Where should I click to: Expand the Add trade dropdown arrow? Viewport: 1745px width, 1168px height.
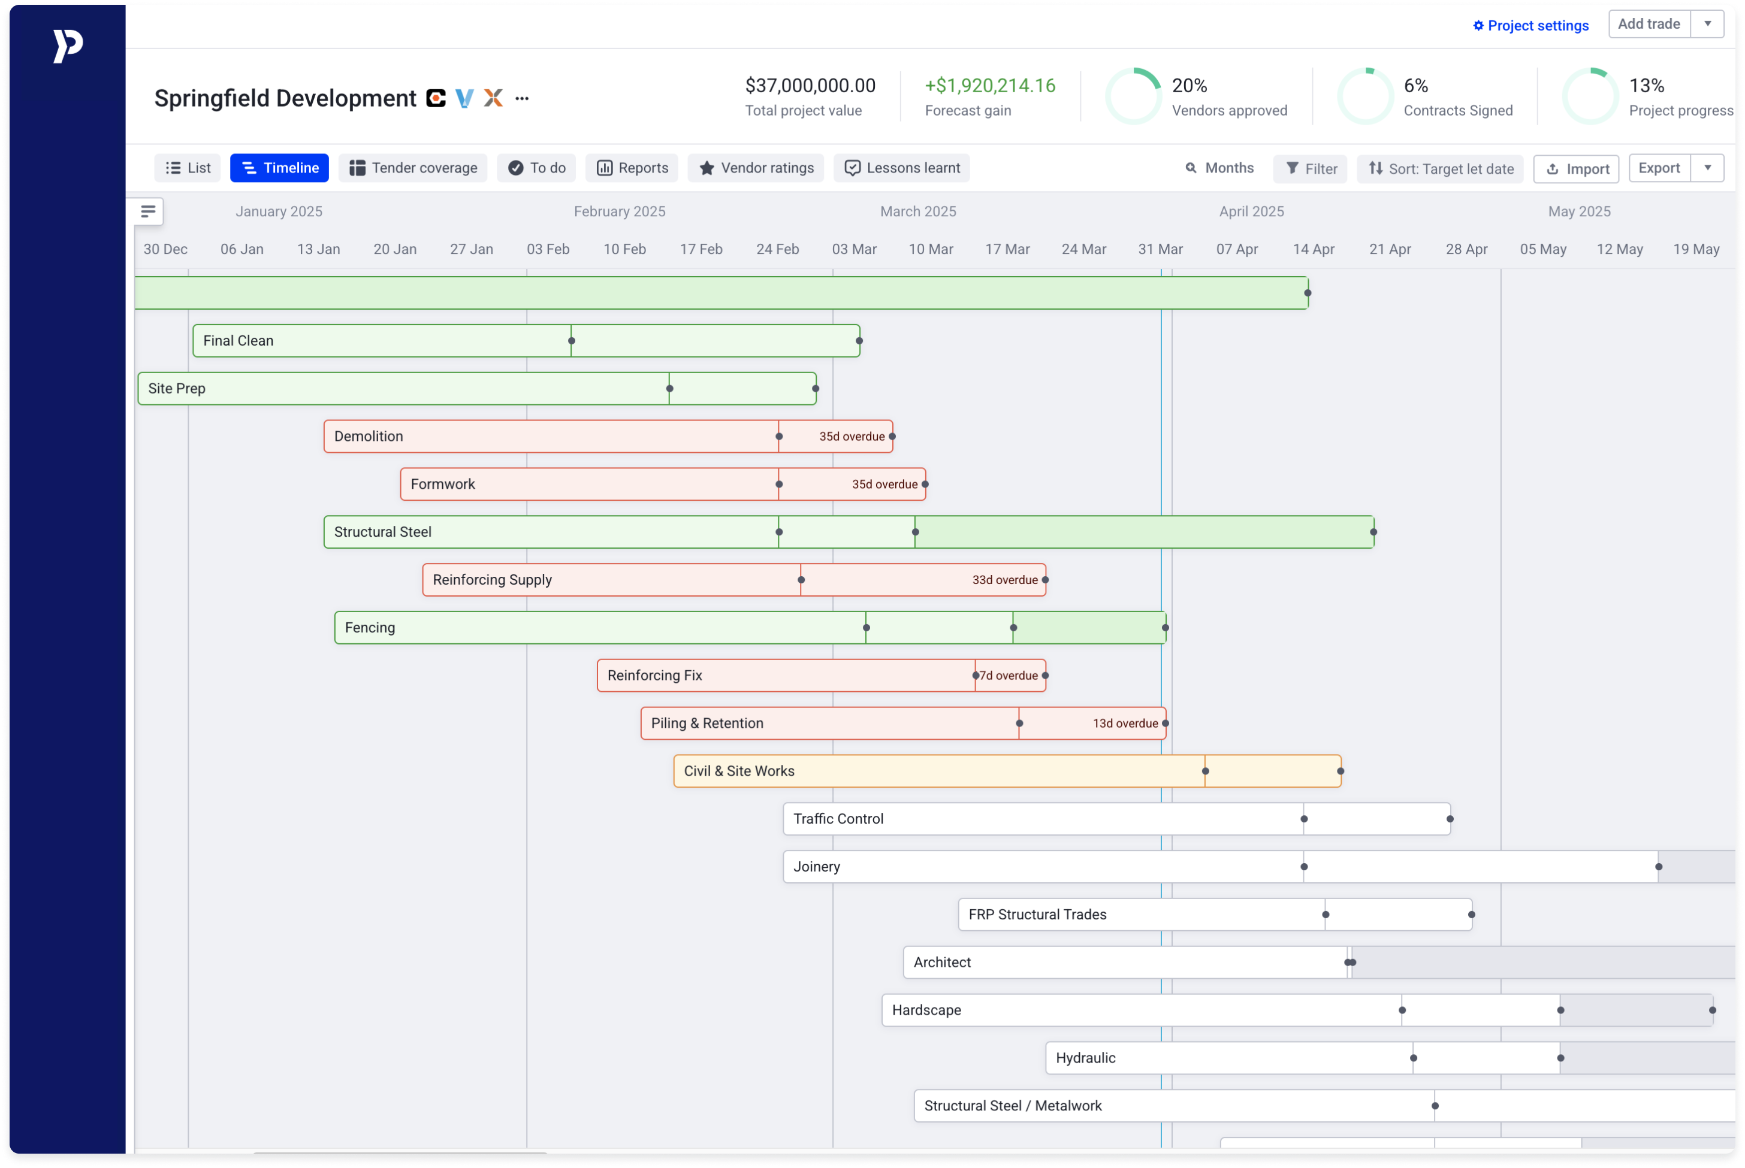1708,24
